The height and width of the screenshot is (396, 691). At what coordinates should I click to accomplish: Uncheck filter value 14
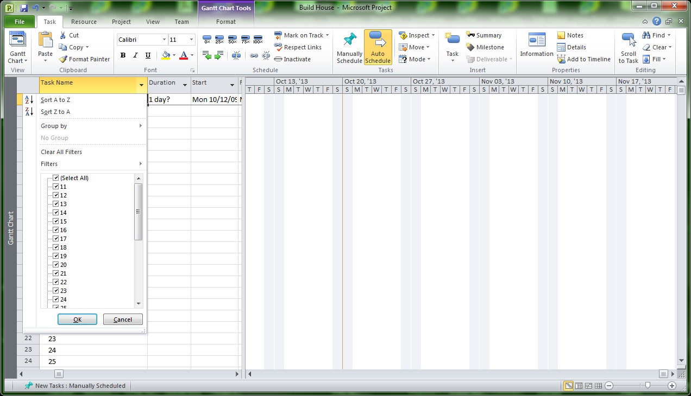tap(56, 213)
